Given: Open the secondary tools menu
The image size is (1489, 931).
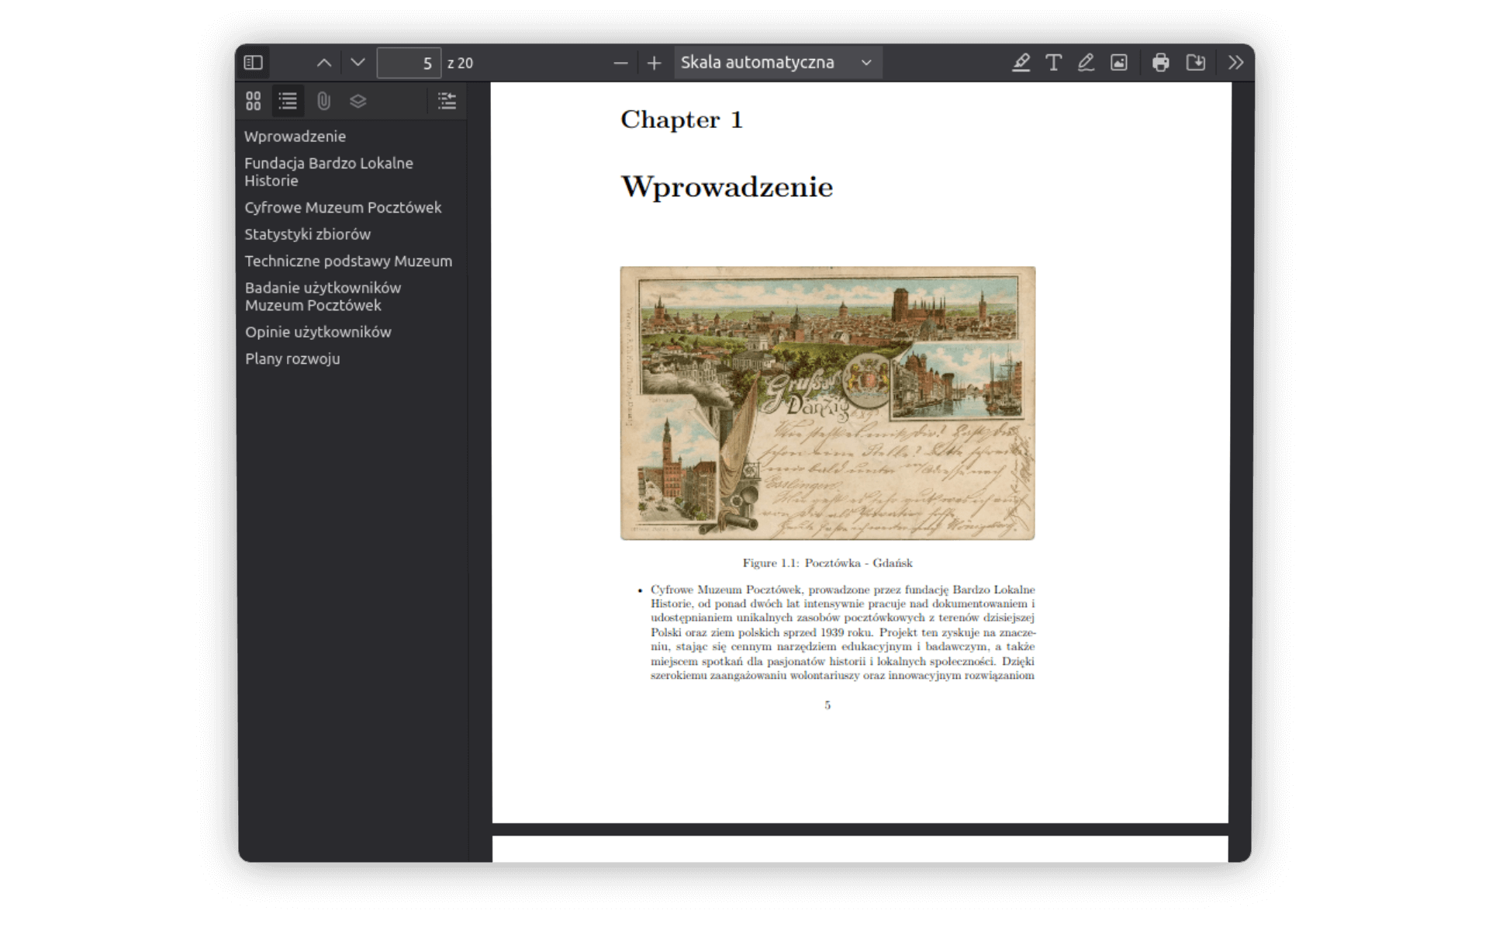Looking at the screenshot, I should click(x=1236, y=63).
